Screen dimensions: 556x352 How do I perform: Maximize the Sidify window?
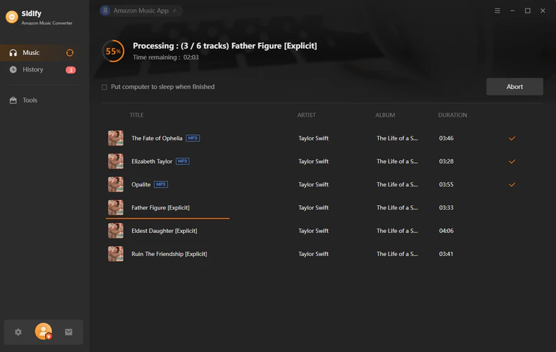click(x=528, y=10)
